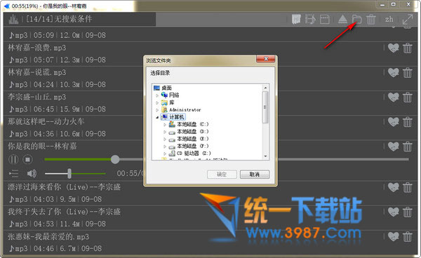This screenshot has height=258, width=421.
Task: Expand the 库 tree node arrow
Action: 157,102
